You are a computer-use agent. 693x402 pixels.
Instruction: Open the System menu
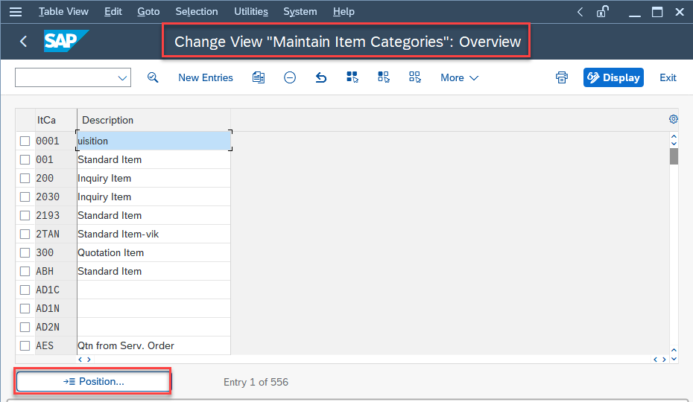coord(300,11)
